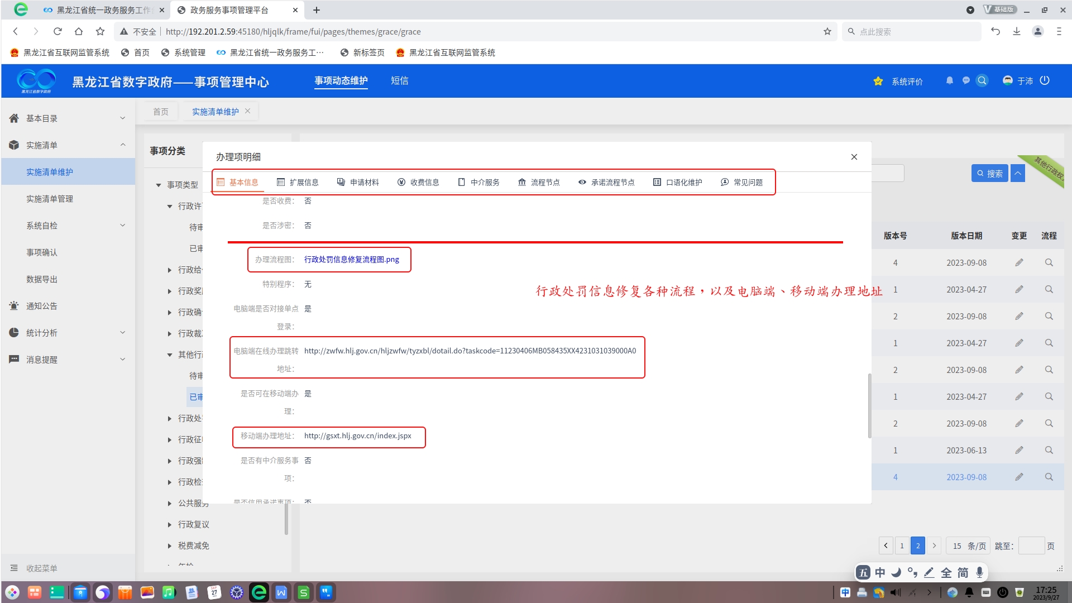The height and width of the screenshot is (603, 1072).
Task: Bookmark page with address bar star icon
Action: point(827,32)
